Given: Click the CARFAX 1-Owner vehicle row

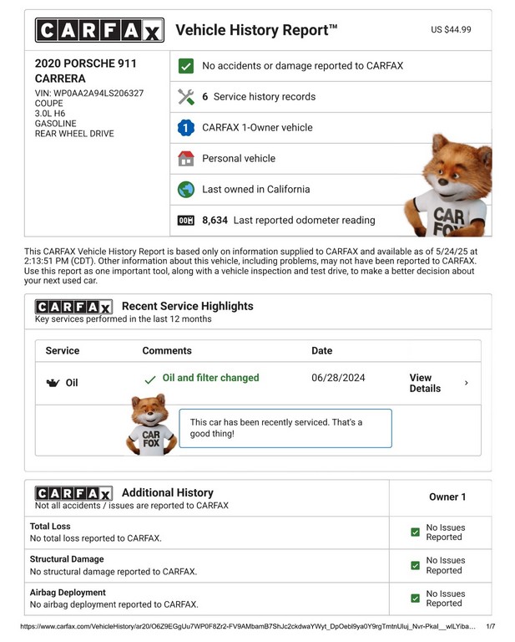Looking at the screenshot, I should [x=331, y=128].
